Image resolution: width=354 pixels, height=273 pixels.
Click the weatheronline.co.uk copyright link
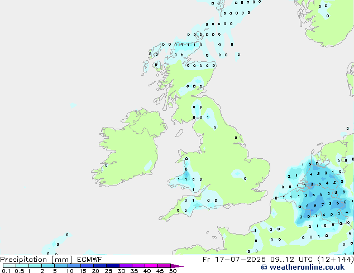(x=303, y=267)
